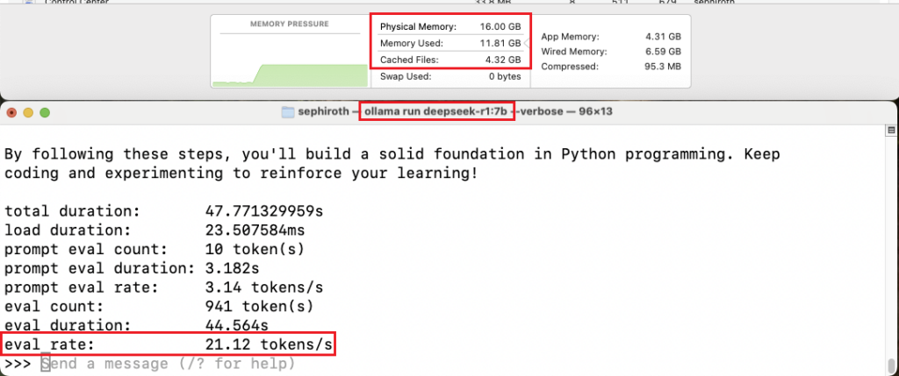Click the App Memory 4.31 GB entry
Viewport: 899px width, 376px height.
click(611, 37)
